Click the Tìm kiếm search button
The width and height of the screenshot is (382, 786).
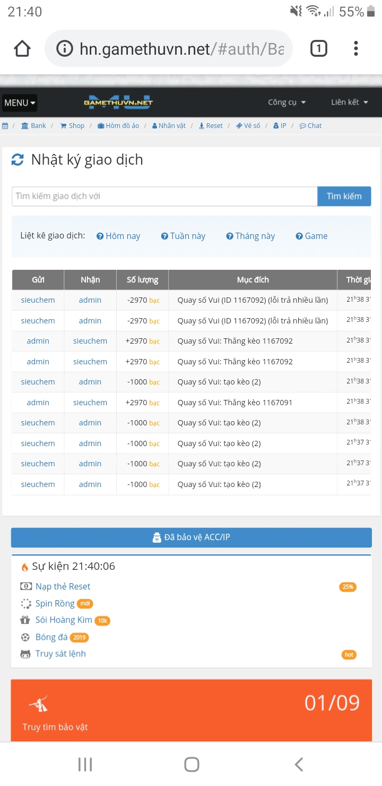coord(344,196)
